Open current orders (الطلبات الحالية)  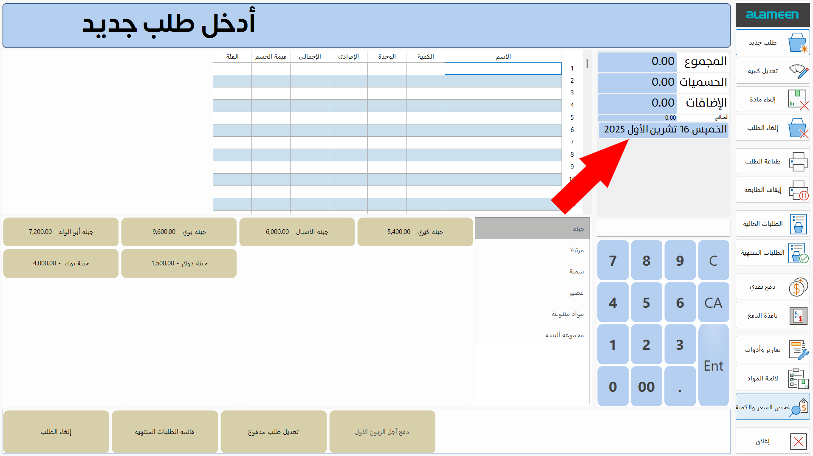point(772,224)
